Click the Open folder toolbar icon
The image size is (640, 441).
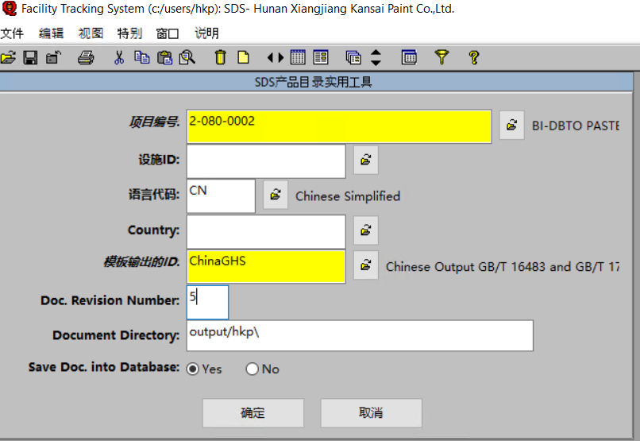tap(8, 57)
